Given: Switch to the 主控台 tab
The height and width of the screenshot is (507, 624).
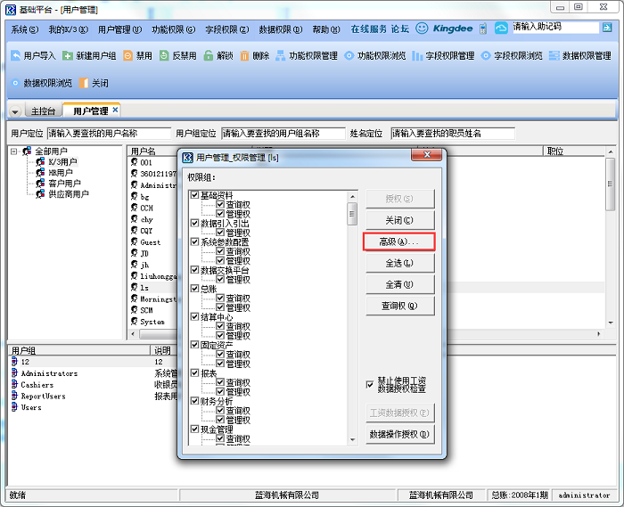Looking at the screenshot, I should tap(43, 111).
